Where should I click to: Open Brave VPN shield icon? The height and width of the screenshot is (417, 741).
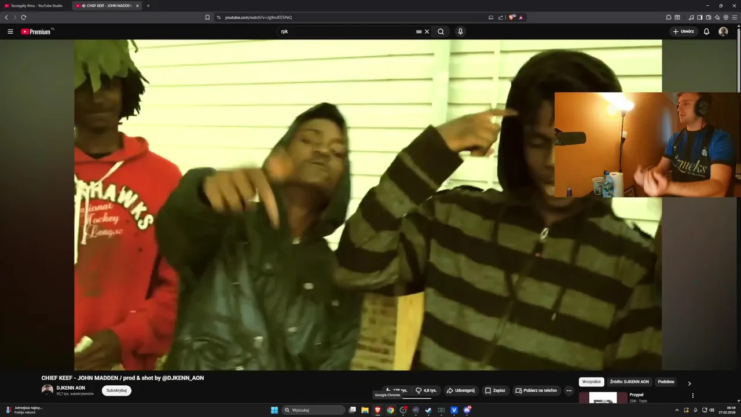[x=726, y=17]
